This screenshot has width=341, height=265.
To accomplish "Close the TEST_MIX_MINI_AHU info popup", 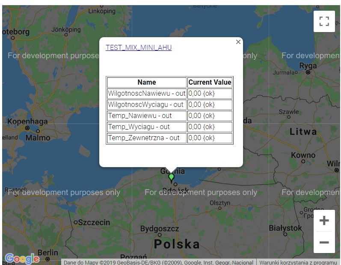I will tap(238, 42).
